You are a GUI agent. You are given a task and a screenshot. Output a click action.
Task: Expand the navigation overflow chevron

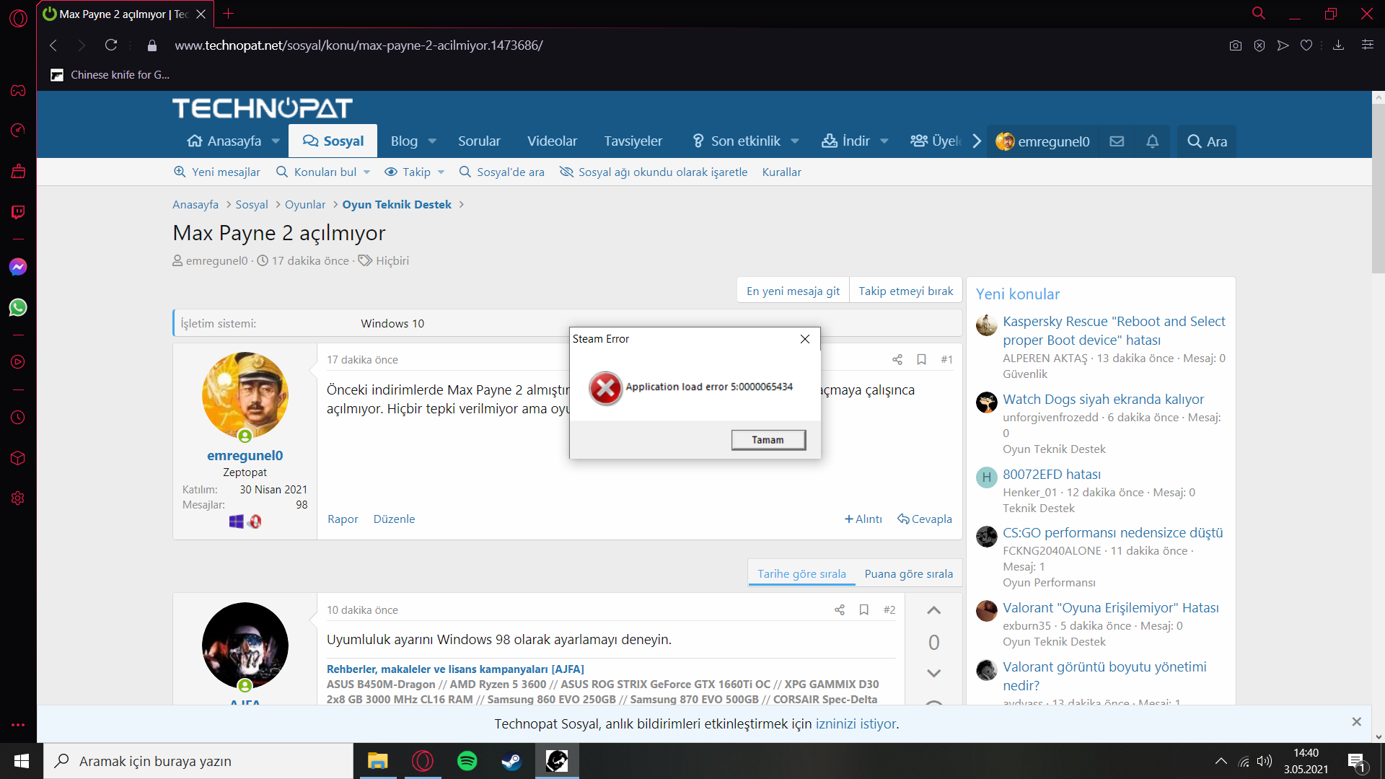(977, 141)
